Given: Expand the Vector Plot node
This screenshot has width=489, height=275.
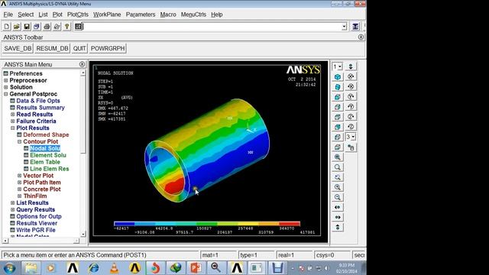Looking at the screenshot, I should 19,176.
